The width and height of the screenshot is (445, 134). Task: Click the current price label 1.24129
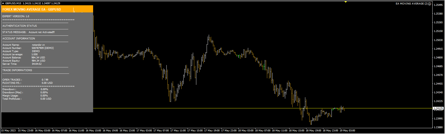438,108
